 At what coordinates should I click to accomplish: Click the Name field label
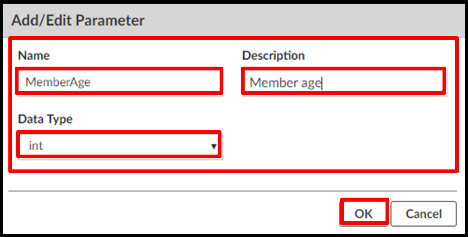34,56
